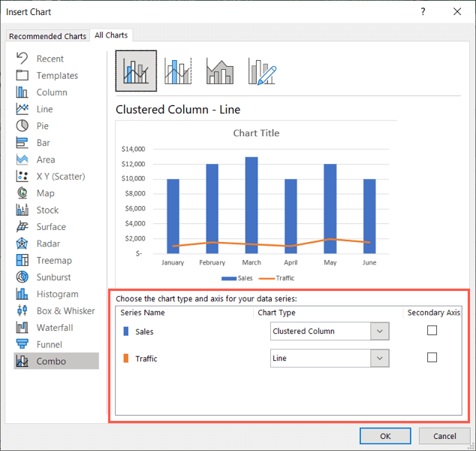476x451 pixels.
Task: Open the Sales chart type dropdown
Action: 379,331
